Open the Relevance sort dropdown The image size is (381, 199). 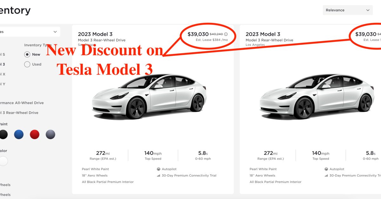[348, 10]
